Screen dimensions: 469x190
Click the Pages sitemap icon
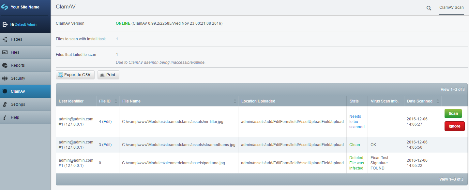pyautogui.click(x=5, y=39)
